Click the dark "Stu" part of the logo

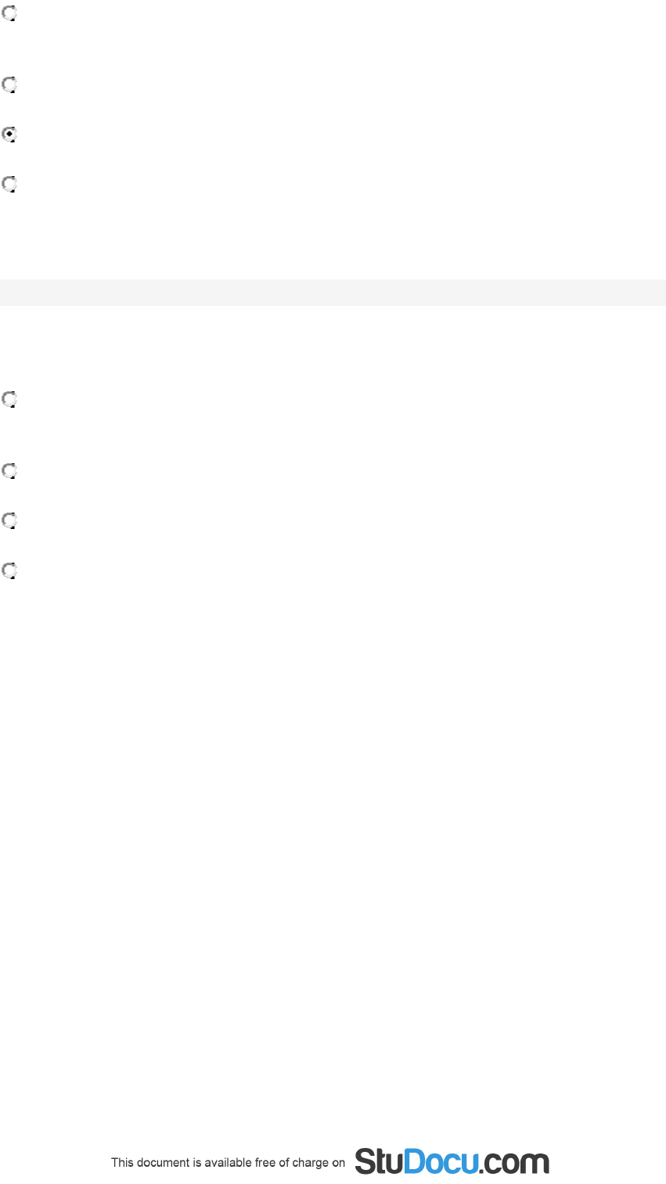[379, 1161]
